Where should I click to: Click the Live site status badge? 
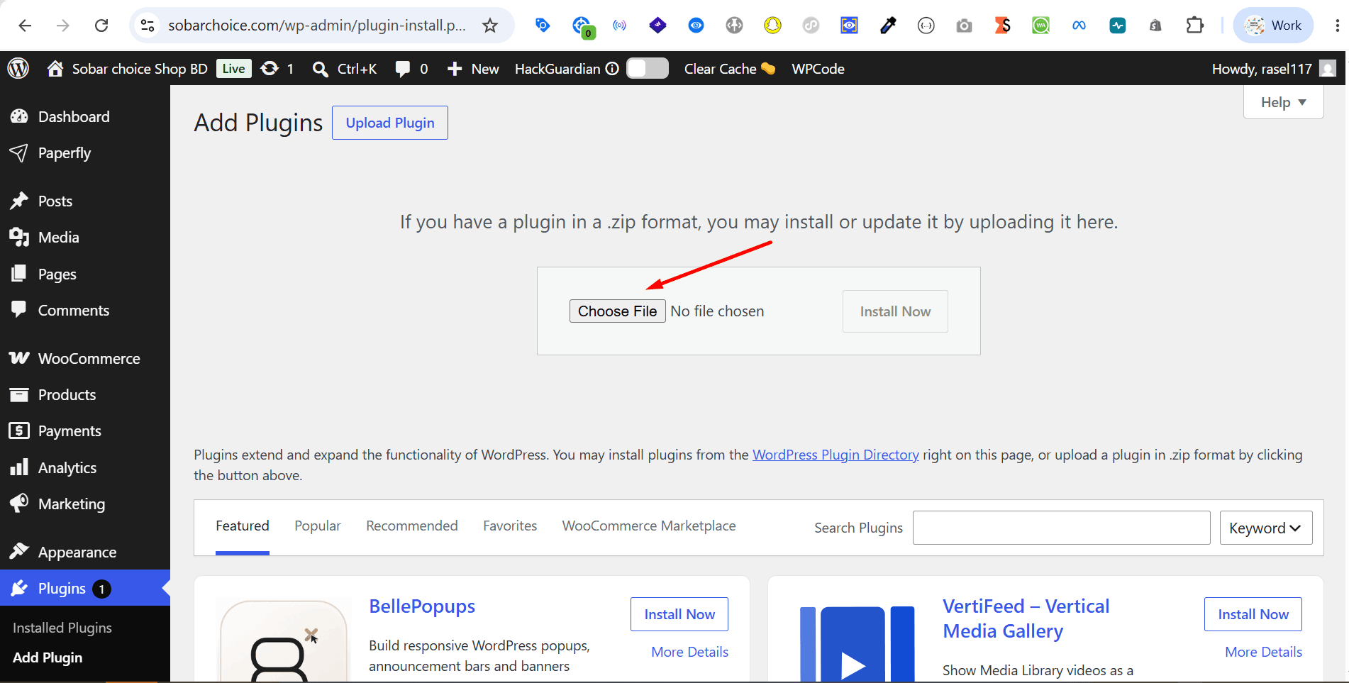(233, 69)
